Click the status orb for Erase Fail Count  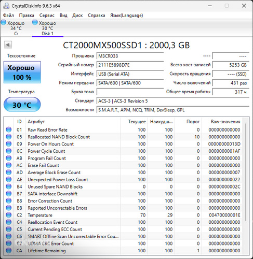pos(8,165)
